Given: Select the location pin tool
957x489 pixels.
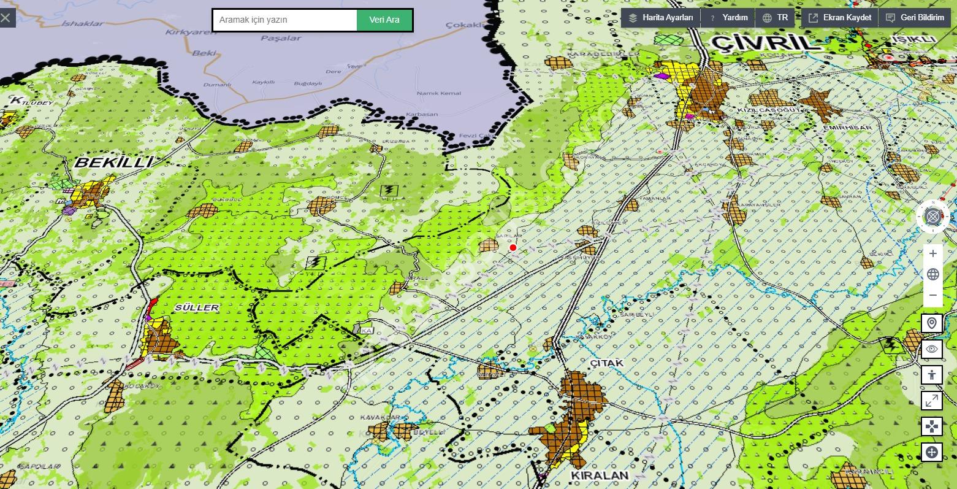Looking at the screenshot, I should 932,323.
